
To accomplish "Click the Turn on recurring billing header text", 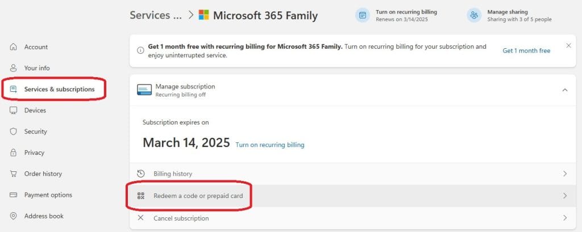I will 406,12.
